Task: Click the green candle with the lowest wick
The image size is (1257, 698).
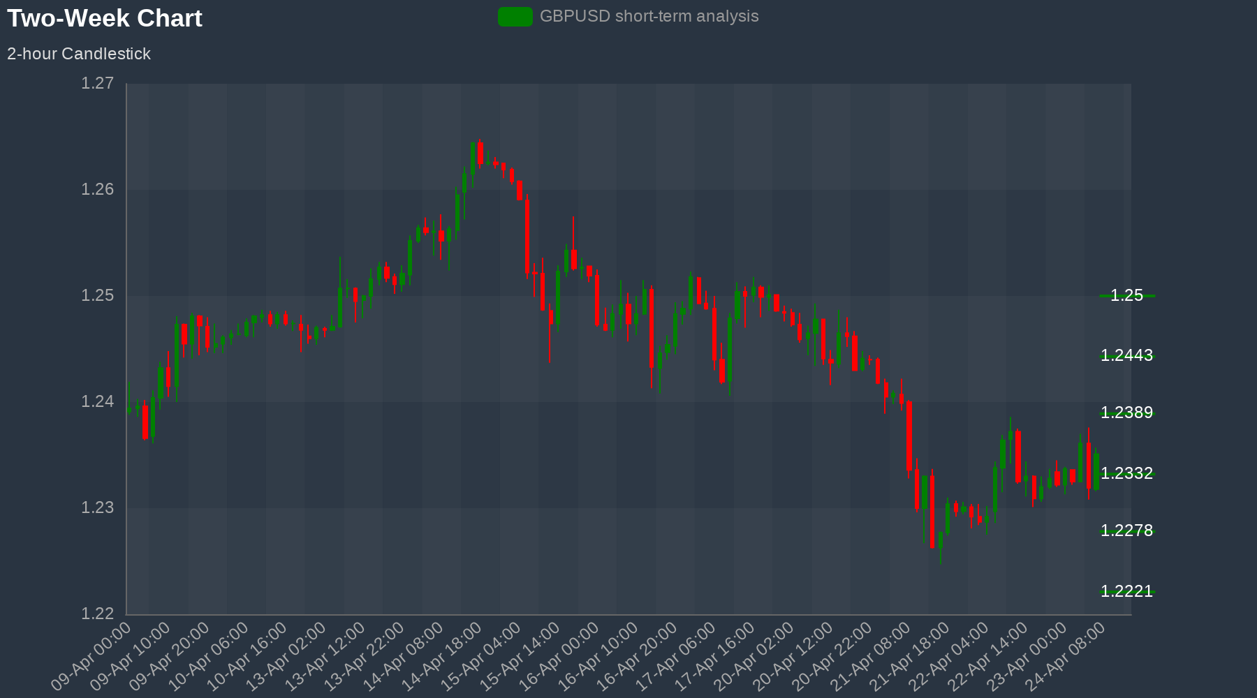Action: (x=941, y=540)
